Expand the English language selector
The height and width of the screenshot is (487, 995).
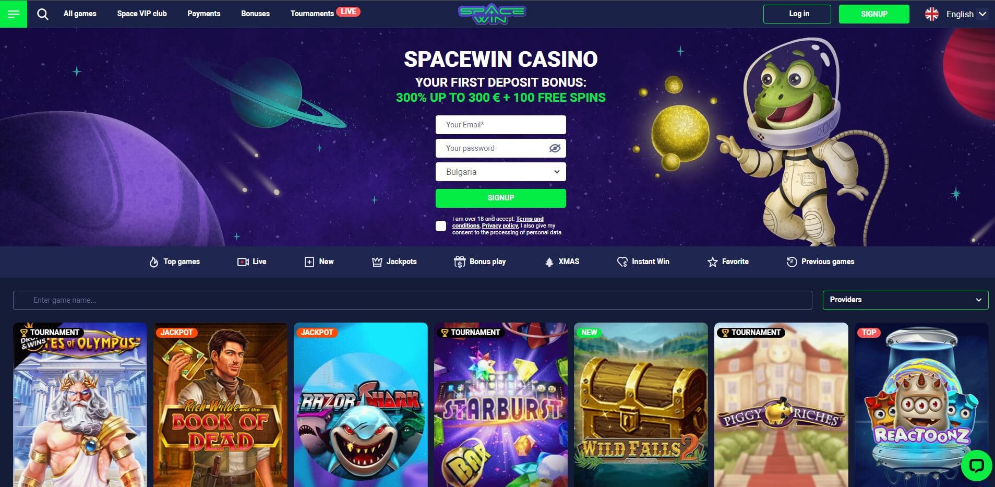[955, 14]
